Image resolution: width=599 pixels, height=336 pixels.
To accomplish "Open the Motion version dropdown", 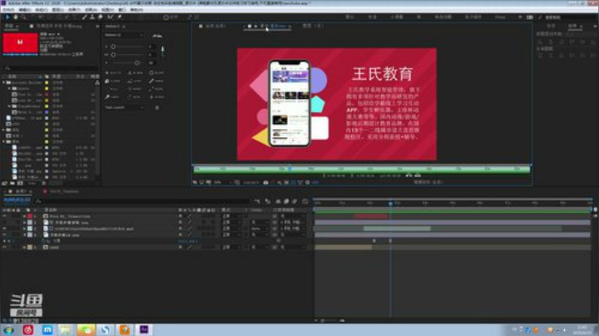I will [x=125, y=35].
